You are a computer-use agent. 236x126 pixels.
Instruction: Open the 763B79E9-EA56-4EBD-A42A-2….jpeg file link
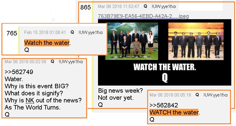click(143, 16)
